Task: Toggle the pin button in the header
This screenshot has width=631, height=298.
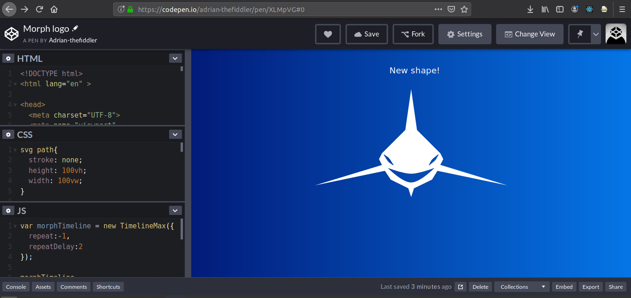Action: tap(579, 34)
